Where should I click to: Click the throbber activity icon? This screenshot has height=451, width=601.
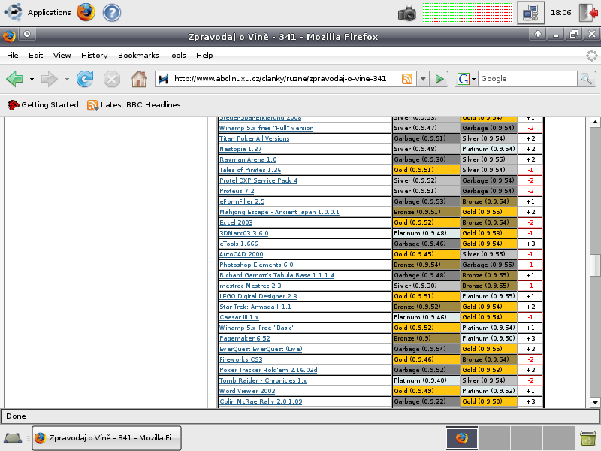point(591,56)
